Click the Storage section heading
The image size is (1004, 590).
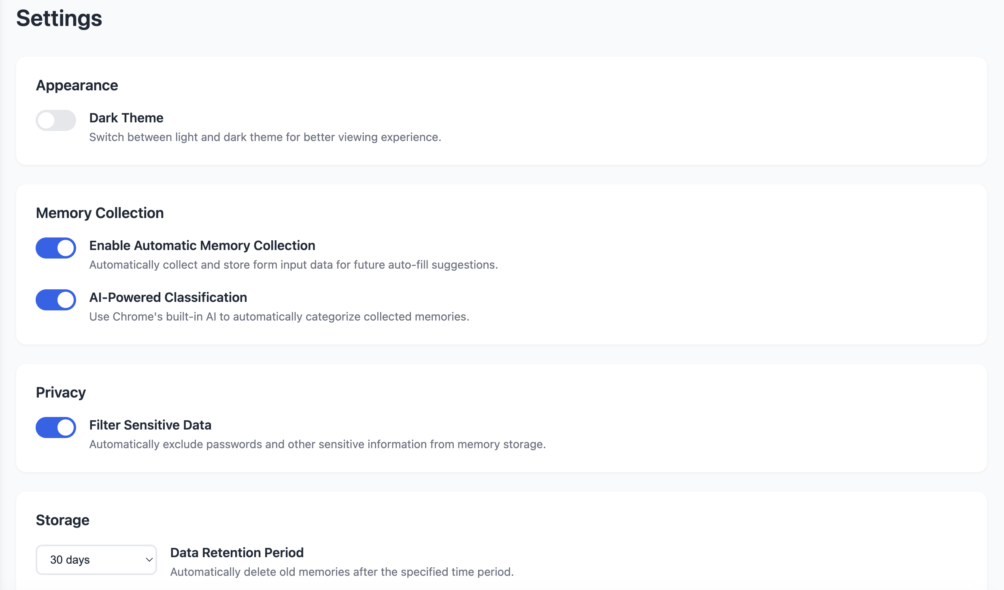coord(62,520)
